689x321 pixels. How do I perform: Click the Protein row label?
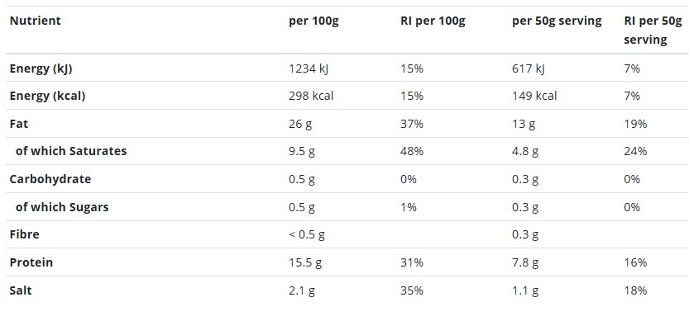[31, 262]
